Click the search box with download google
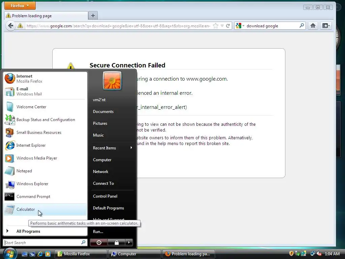 tap(272, 26)
